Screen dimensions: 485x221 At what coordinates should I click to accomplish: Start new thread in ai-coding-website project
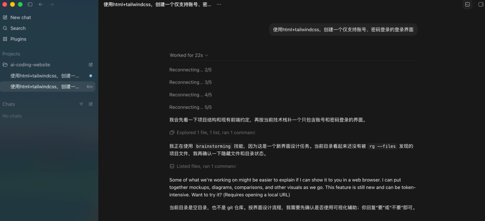pyautogui.click(x=91, y=65)
